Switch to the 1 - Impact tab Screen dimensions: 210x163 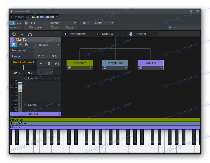17,17
